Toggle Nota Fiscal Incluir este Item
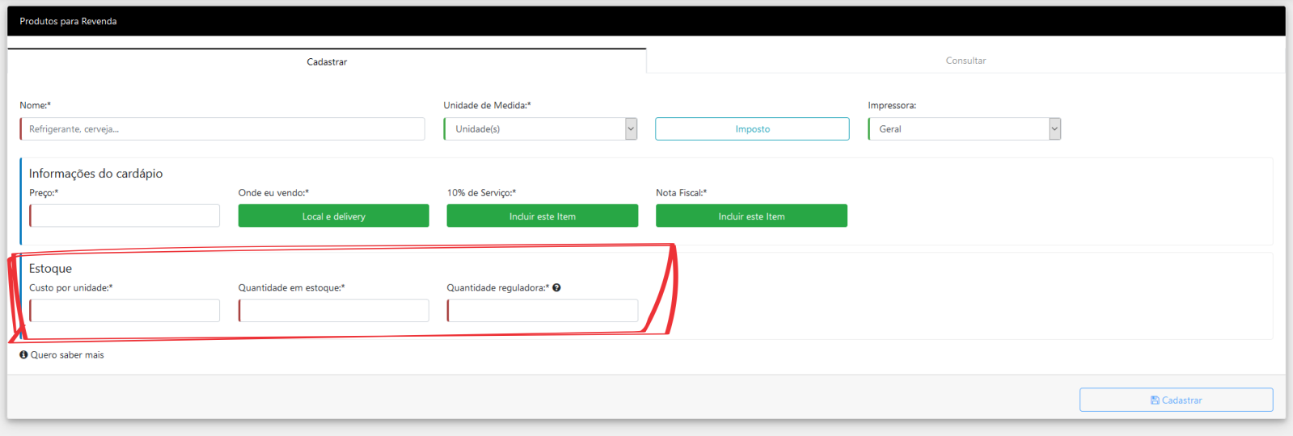Screen dimensions: 1293x436 751,216
